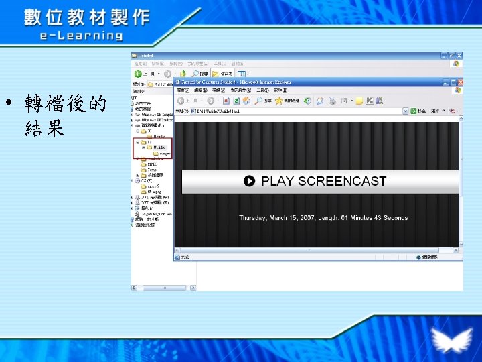This screenshot has width=482, height=362.
Task: Select the images subfolder under Untitled
Action: pos(162,154)
